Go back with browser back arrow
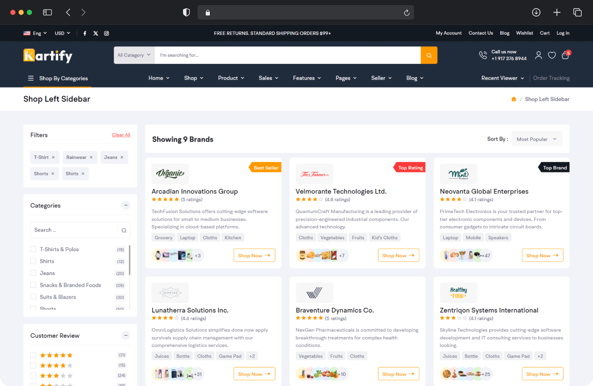 pos(68,12)
